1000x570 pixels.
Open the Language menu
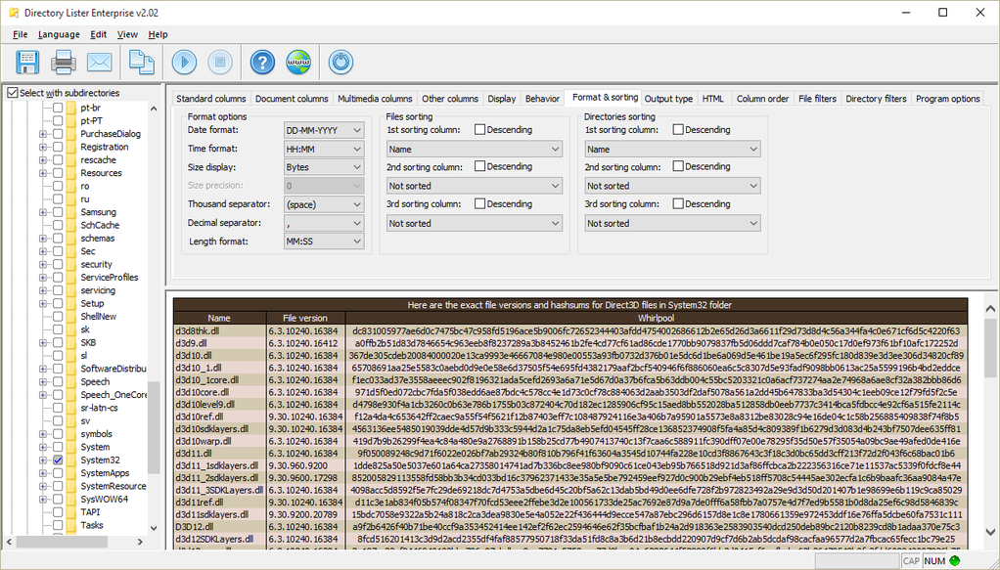click(59, 34)
